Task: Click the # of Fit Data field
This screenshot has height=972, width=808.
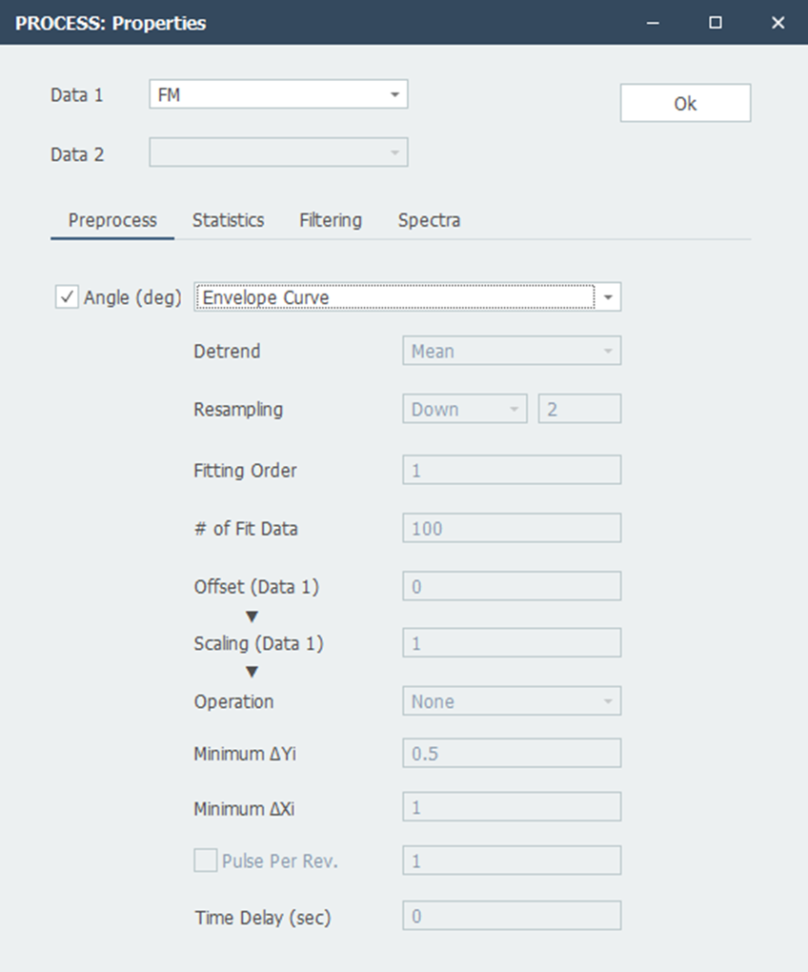Action: [x=512, y=528]
